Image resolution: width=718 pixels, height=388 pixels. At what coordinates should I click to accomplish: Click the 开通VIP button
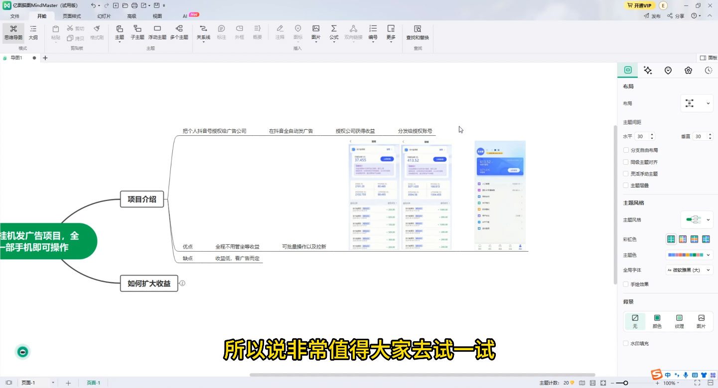tap(640, 5)
